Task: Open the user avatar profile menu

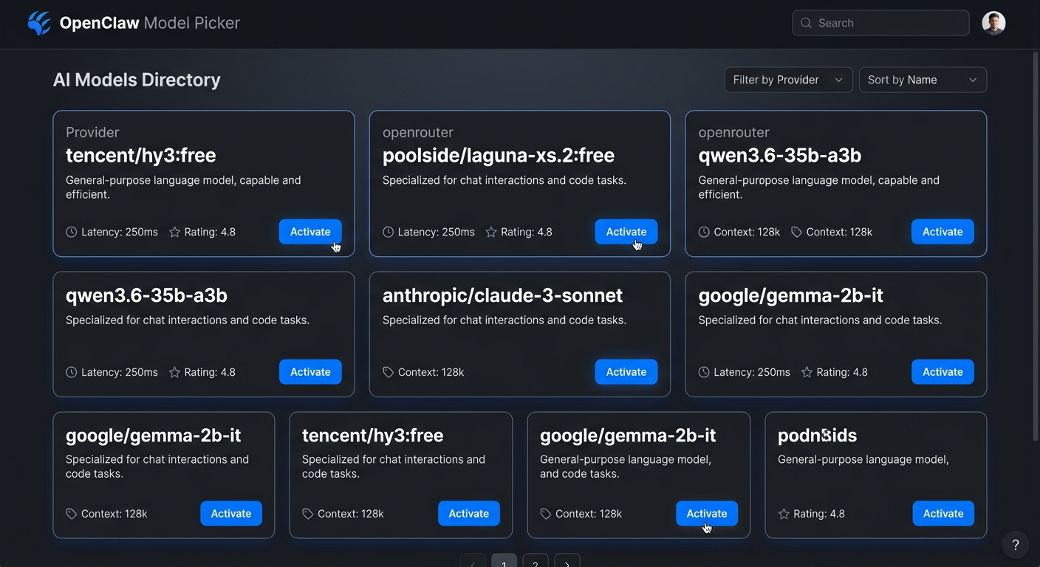Action: pyautogui.click(x=993, y=23)
